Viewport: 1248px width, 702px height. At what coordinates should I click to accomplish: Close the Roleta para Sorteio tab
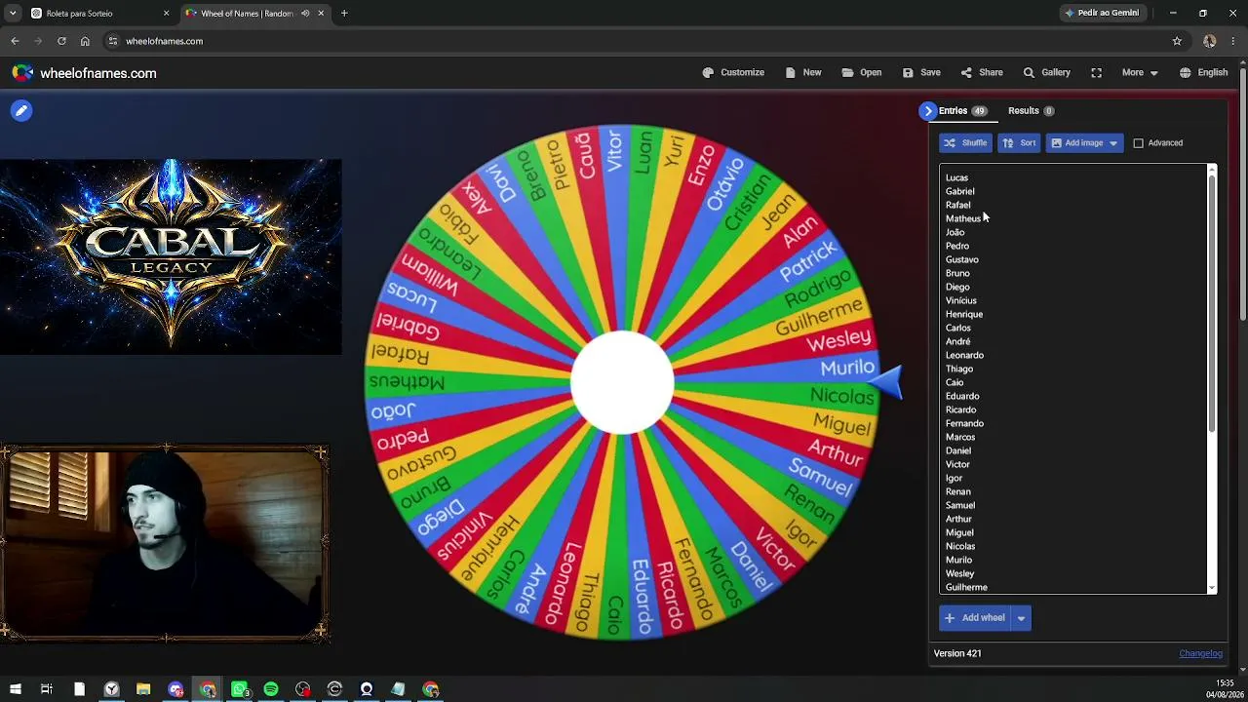click(166, 14)
